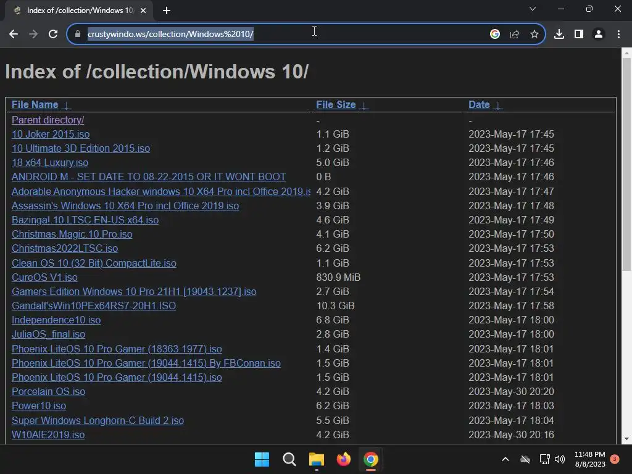The image size is (632, 474).
Task: Download 10 Ultimate 3D Edition 2015.iso
Action: coord(81,148)
